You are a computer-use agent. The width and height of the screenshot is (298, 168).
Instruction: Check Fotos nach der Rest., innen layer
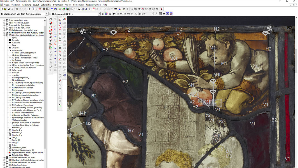(7, 25)
